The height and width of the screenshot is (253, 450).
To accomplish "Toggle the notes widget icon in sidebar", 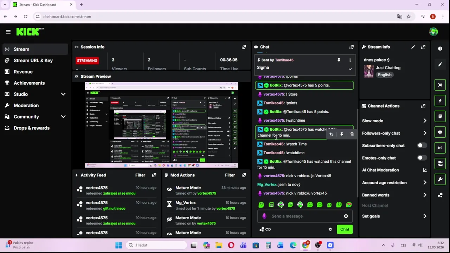I will tap(440, 116).
